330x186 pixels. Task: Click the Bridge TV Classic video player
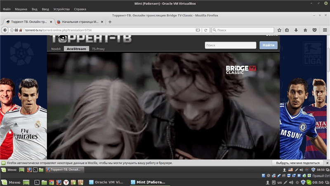163,106
